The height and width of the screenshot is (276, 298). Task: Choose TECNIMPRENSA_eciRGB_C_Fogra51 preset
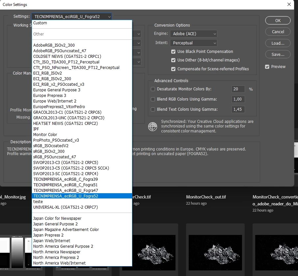[82, 185]
